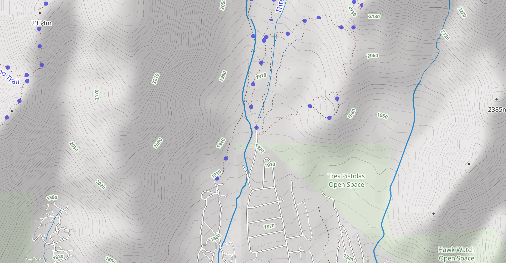Click the 2220 contour label
506x263 pixels.
tap(462, 12)
